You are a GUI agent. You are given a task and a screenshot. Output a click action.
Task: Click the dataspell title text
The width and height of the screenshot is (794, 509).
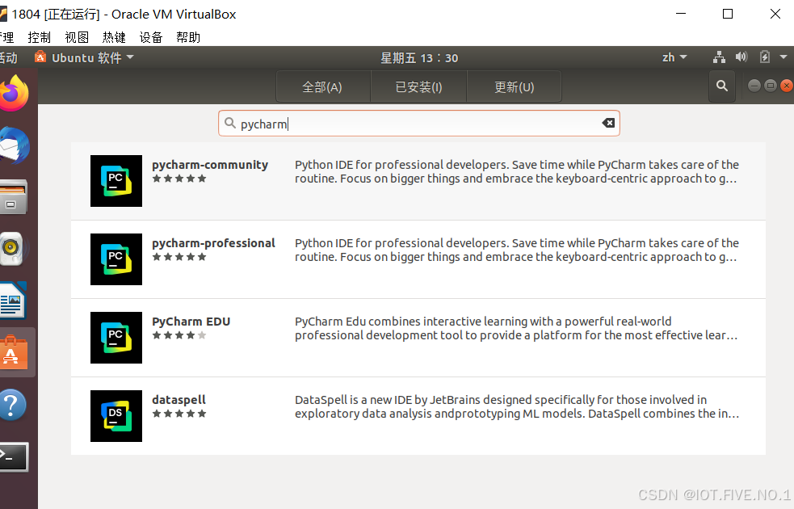click(x=179, y=400)
